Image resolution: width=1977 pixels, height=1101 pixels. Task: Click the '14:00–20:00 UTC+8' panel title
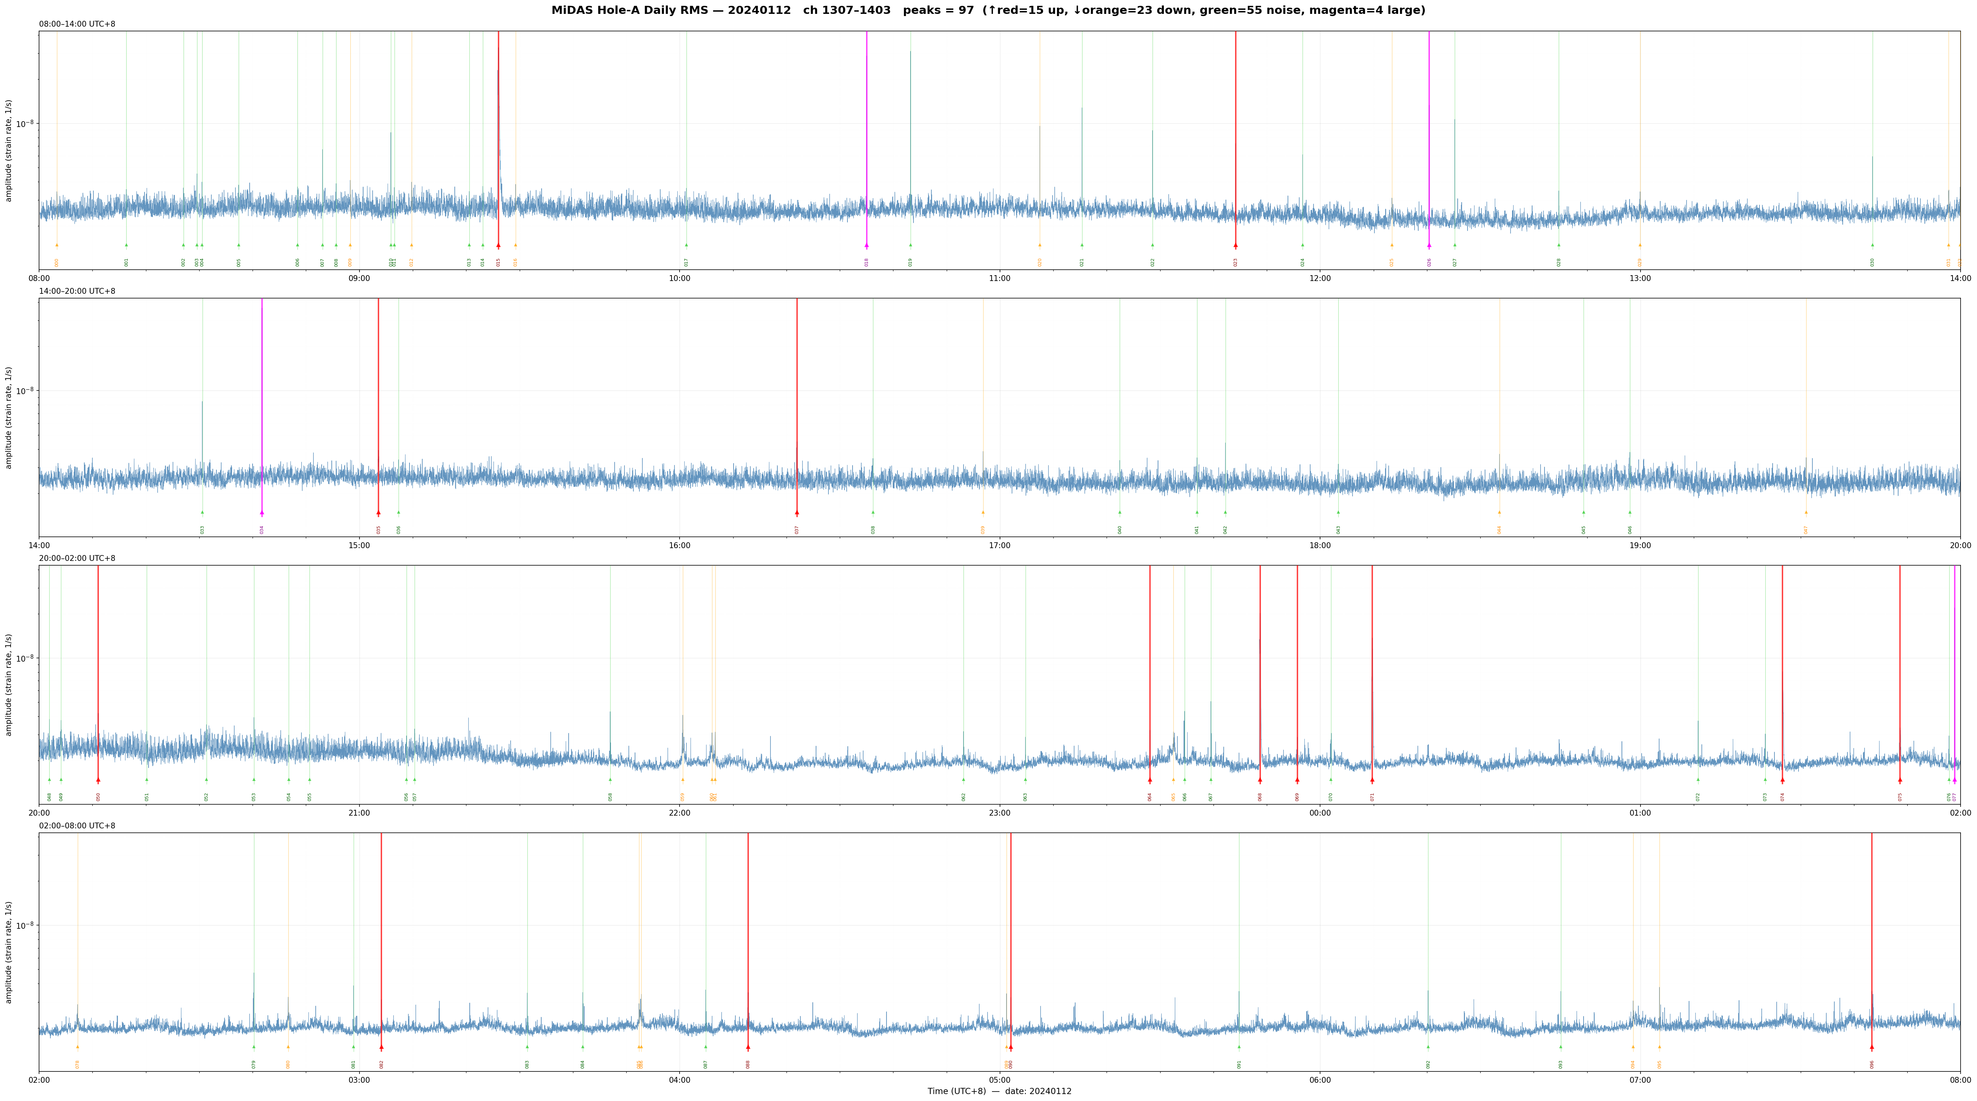[x=77, y=292]
